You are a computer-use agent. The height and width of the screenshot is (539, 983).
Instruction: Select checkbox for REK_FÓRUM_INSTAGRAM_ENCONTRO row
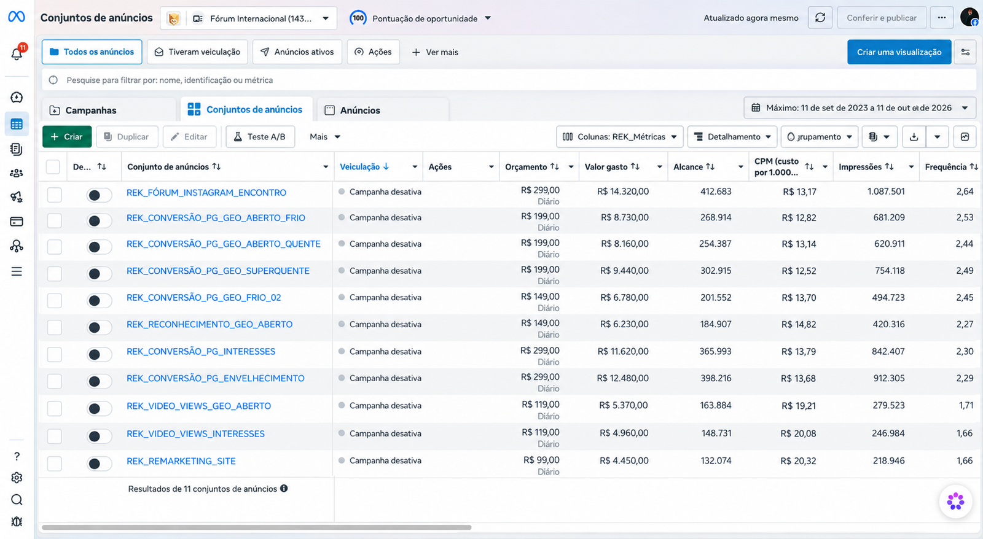(55, 195)
